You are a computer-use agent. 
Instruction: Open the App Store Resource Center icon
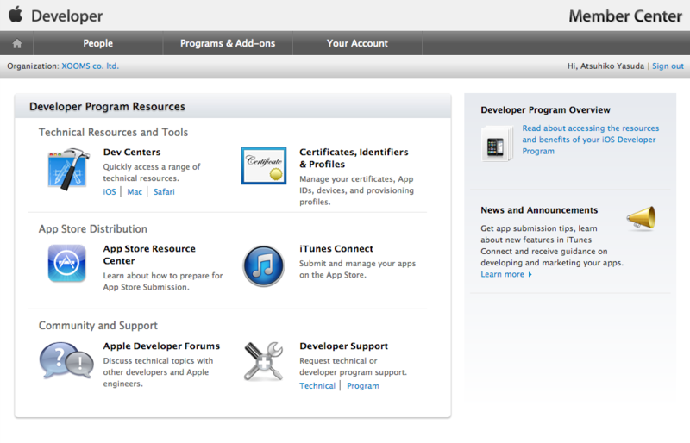tap(67, 263)
